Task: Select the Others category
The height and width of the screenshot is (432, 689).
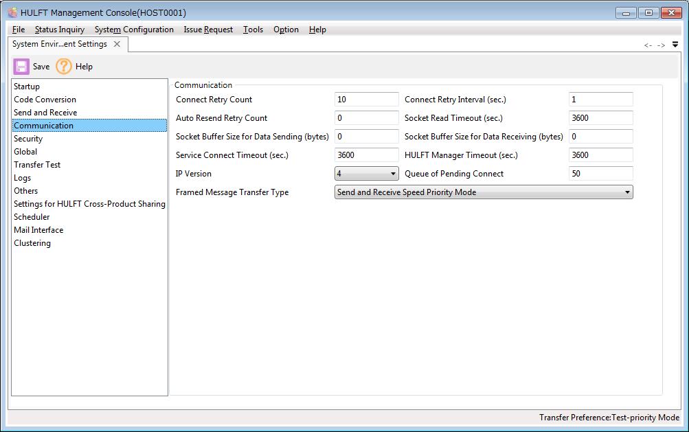Action: (89, 191)
